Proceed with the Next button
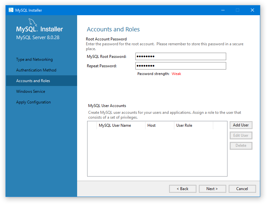This screenshot has width=267, height=204. [212, 189]
